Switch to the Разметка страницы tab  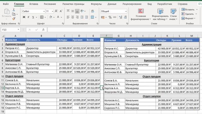point(73,4)
